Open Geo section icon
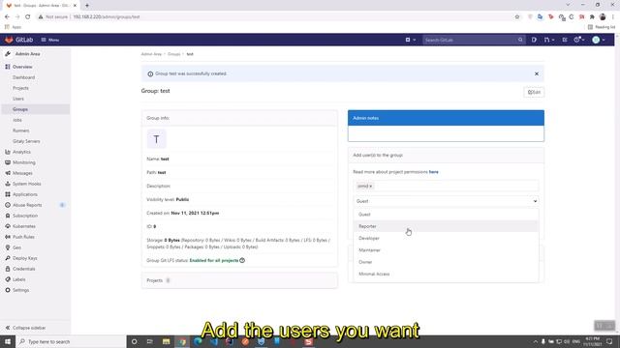Image resolution: width=620 pixels, height=348 pixels. (x=8, y=247)
